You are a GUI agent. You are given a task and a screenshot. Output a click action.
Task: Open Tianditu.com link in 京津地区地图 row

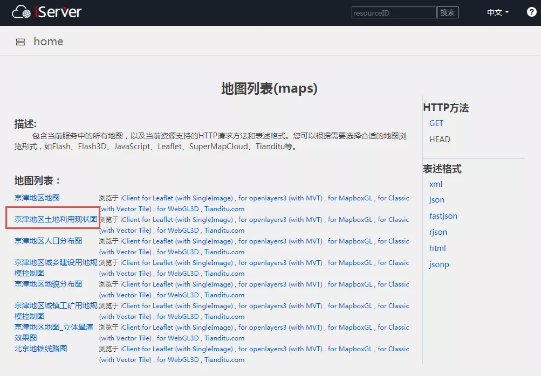pos(224,209)
